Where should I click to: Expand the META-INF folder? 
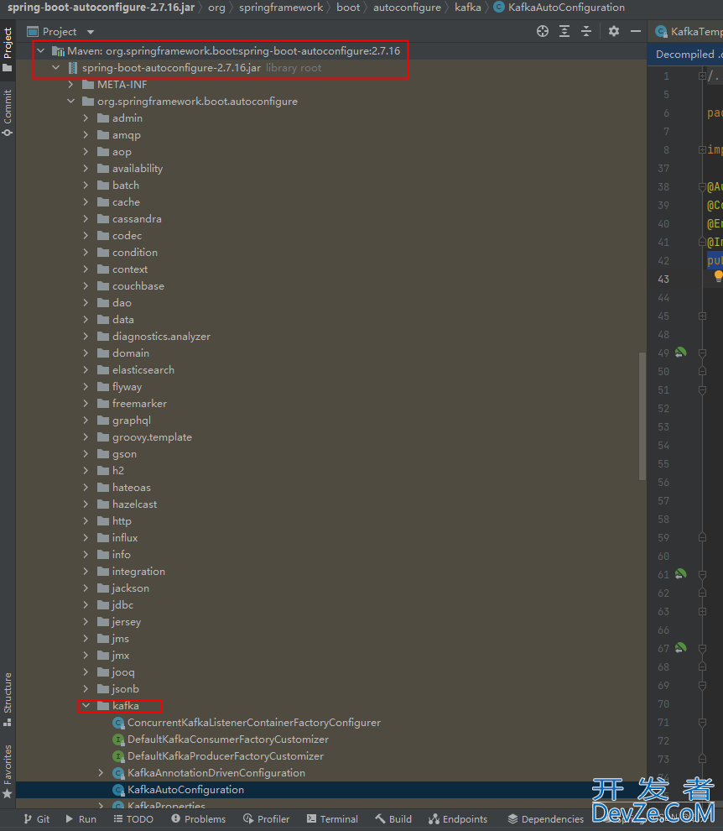pyautogui.click(x=71, y=84)
